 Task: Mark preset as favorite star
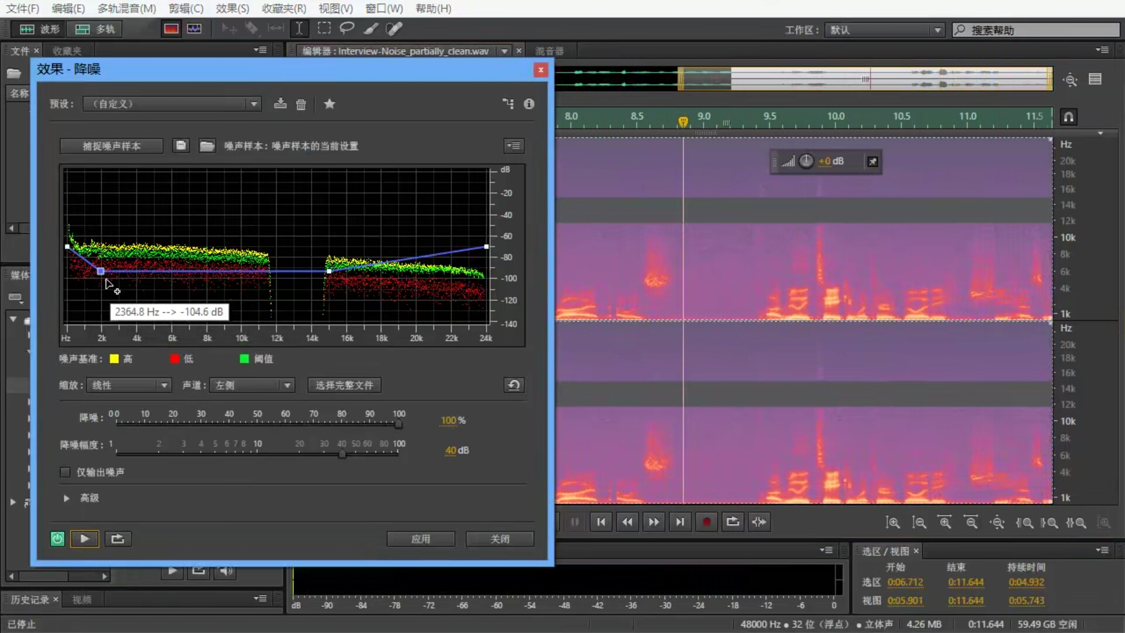click(x=329, y=104)
